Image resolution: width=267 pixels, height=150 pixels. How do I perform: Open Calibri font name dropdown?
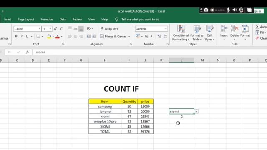40,29
